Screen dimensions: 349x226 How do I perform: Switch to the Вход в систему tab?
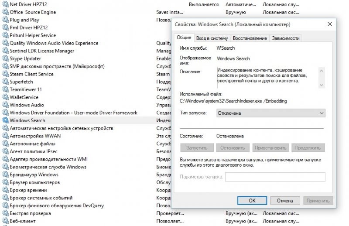click(212, 38)
